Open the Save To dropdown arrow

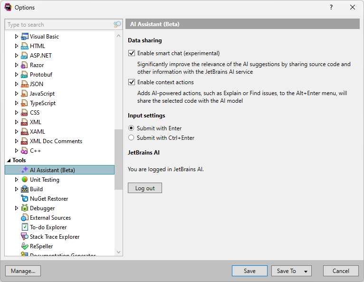coord(305,271)
